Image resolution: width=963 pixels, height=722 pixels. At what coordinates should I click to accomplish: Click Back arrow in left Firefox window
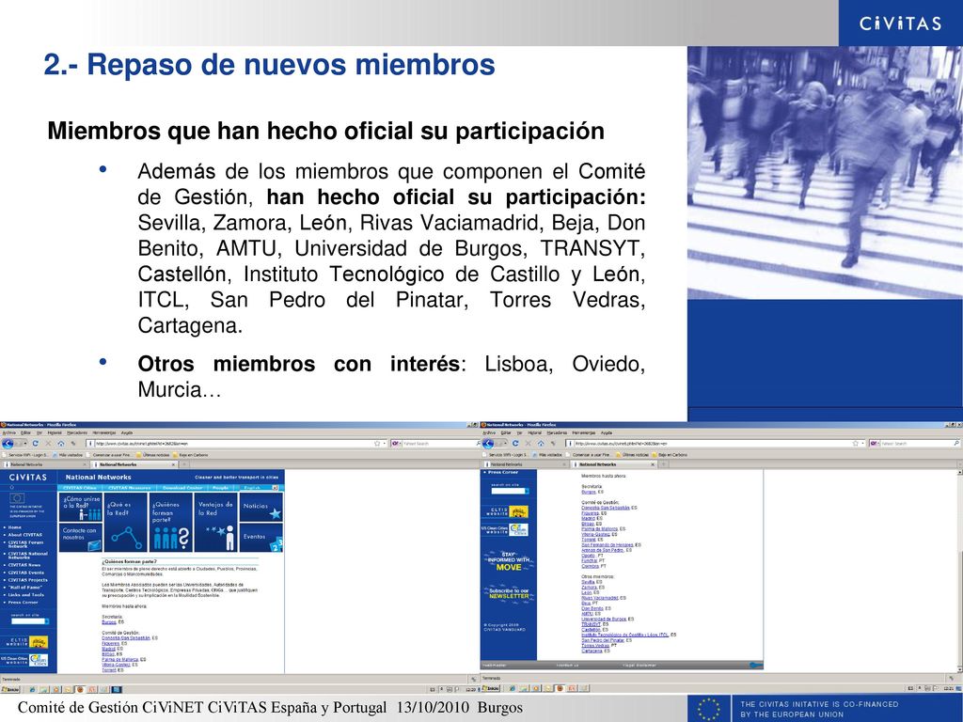(x=8, y=444)
